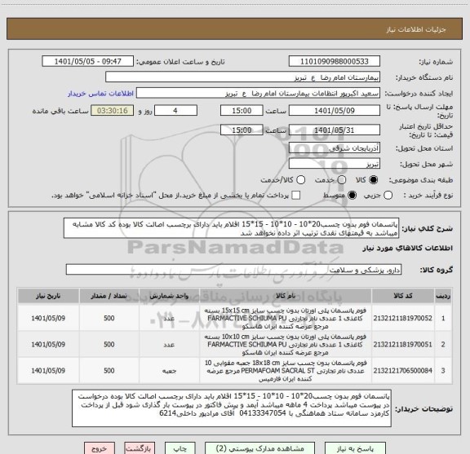
Task: Click product code 213212118197​0052
Action: [x=403, y=318]
